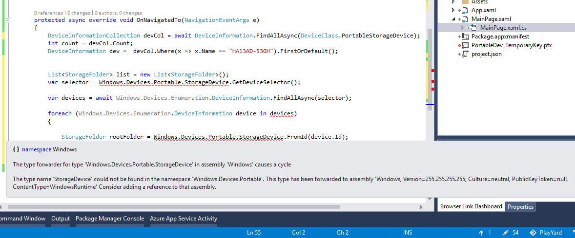Select Package.appxmanifest in Solution Explorer

(500, 37)
